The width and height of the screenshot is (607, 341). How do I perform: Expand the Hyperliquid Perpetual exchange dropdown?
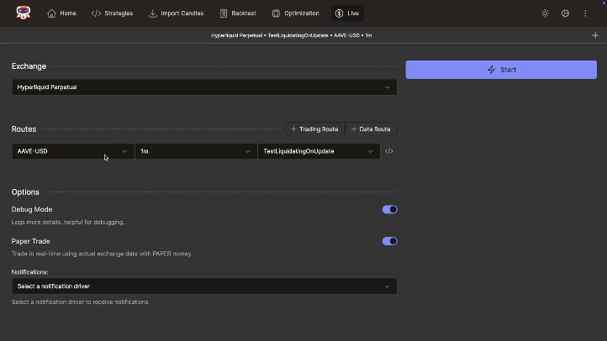pyautogui.click(x=203, y=87)
